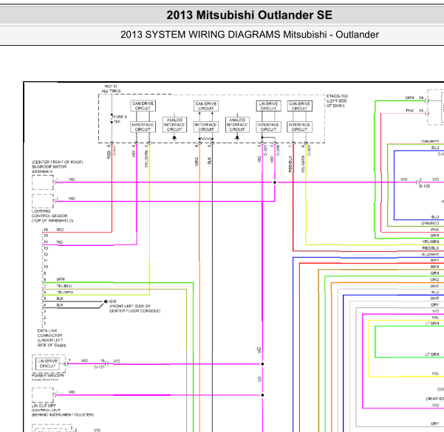Click the "DATA LINK CONNECTOR" label
The height and width of the screenshot is (432, 444).
point(49,333)
